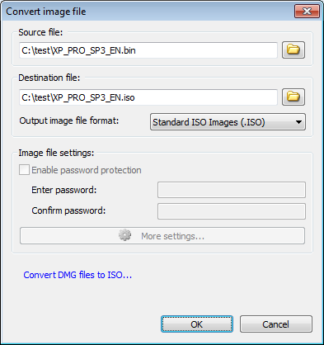
Task: Follow the Convert DMG files to ISO link
Action: (77, 275)
